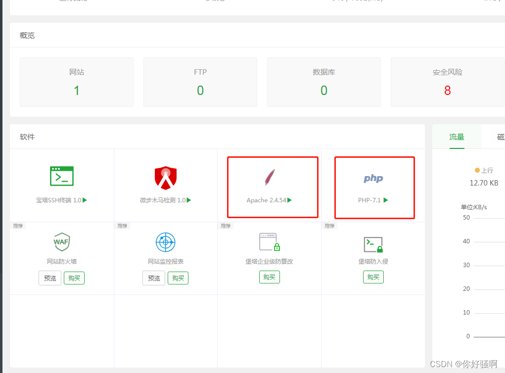Click the 概览 section heading
The width and height of the screenshot is (505, 373).
27,36
